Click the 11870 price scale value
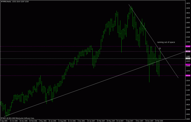Image resolution: width=191 pixels, height=122 pixels. tap(188, 71)
